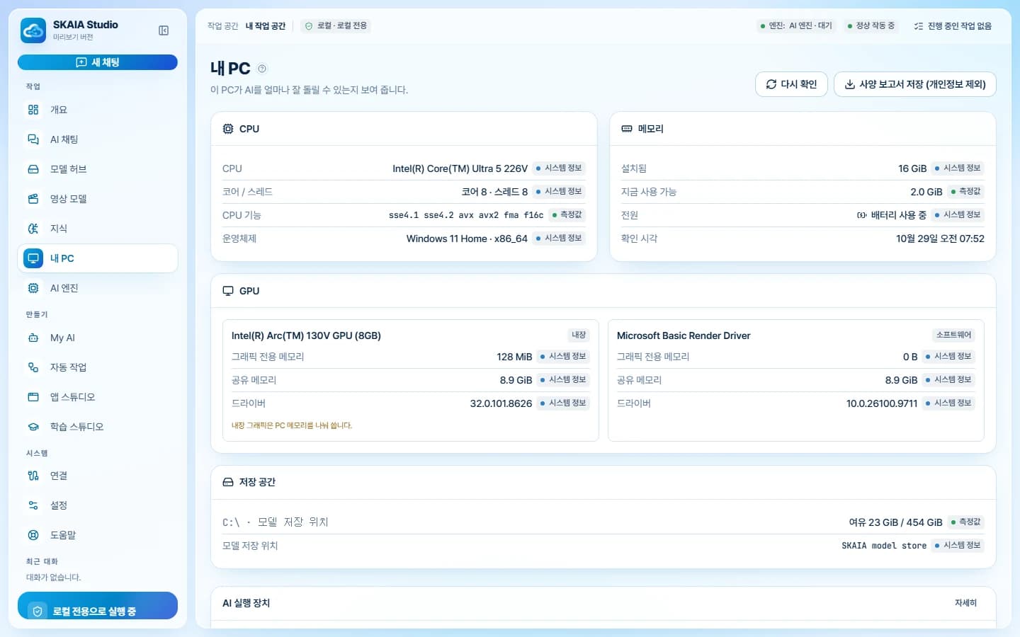Click the help icon beside 내 PC title
1020x637 pixels.
[262, 69]
